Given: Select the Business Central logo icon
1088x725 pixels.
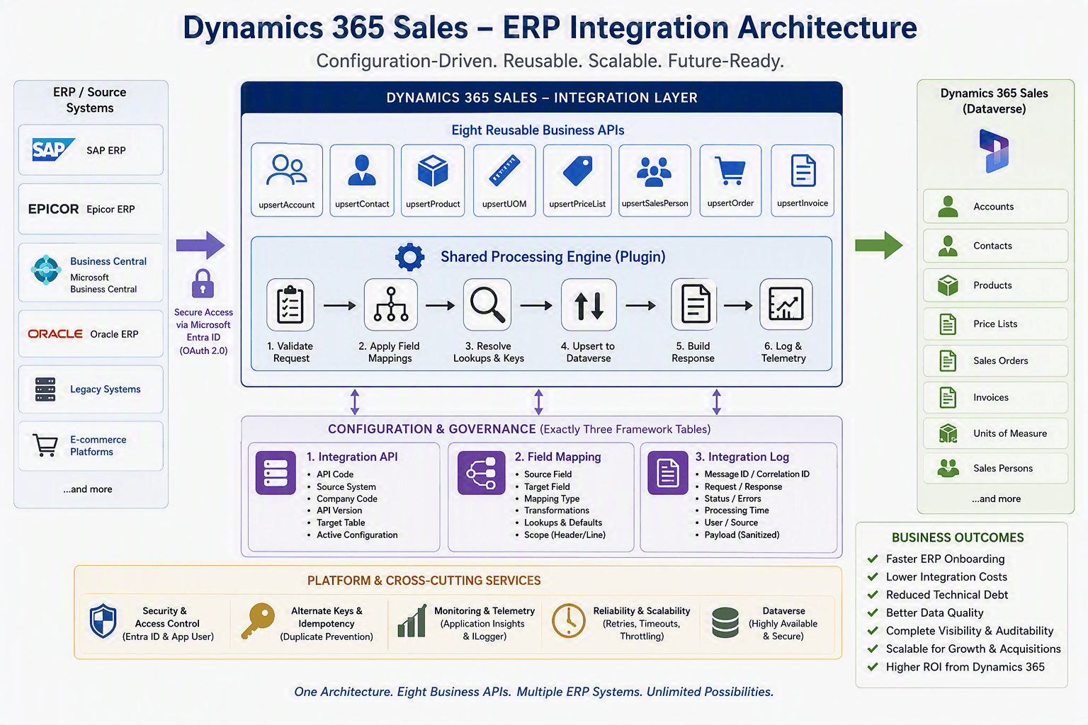Looking at the screenshot, I should pyautogui.click(x=46, y=270).
